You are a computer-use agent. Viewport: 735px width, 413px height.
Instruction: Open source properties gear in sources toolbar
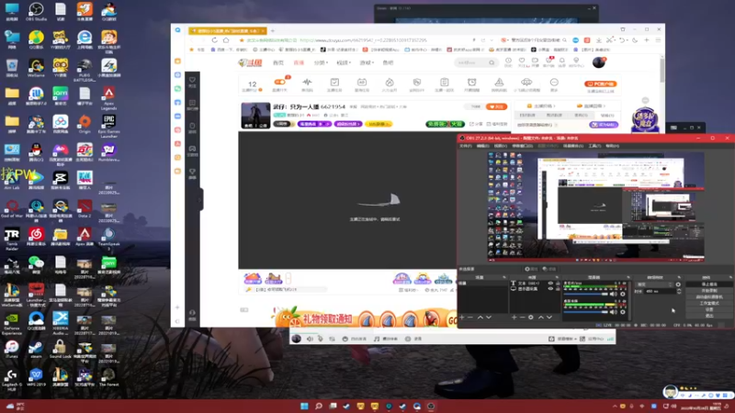[x=531, y=318]
